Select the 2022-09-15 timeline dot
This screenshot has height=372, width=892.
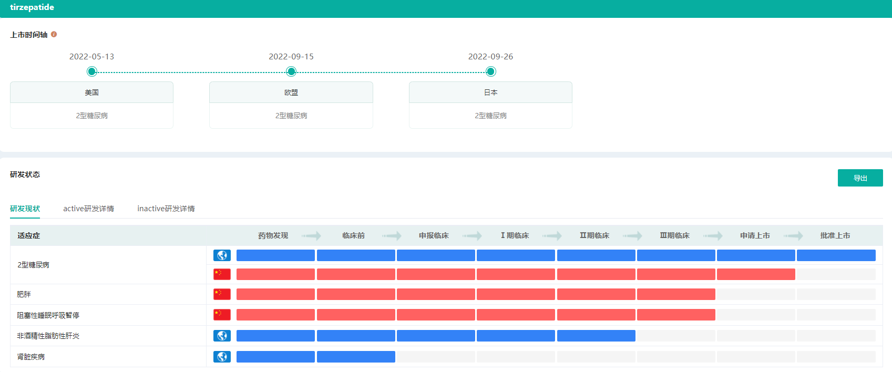(291, 71)
